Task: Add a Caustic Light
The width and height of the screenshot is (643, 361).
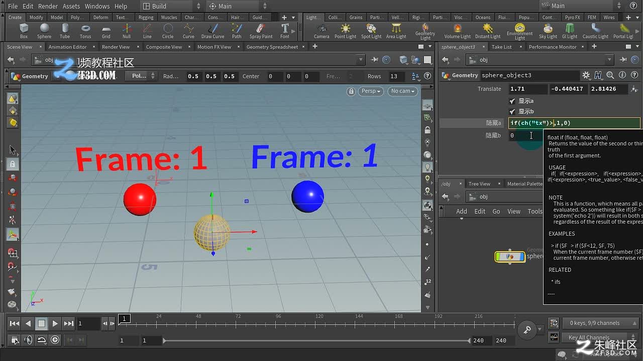Action: point(595,31)
